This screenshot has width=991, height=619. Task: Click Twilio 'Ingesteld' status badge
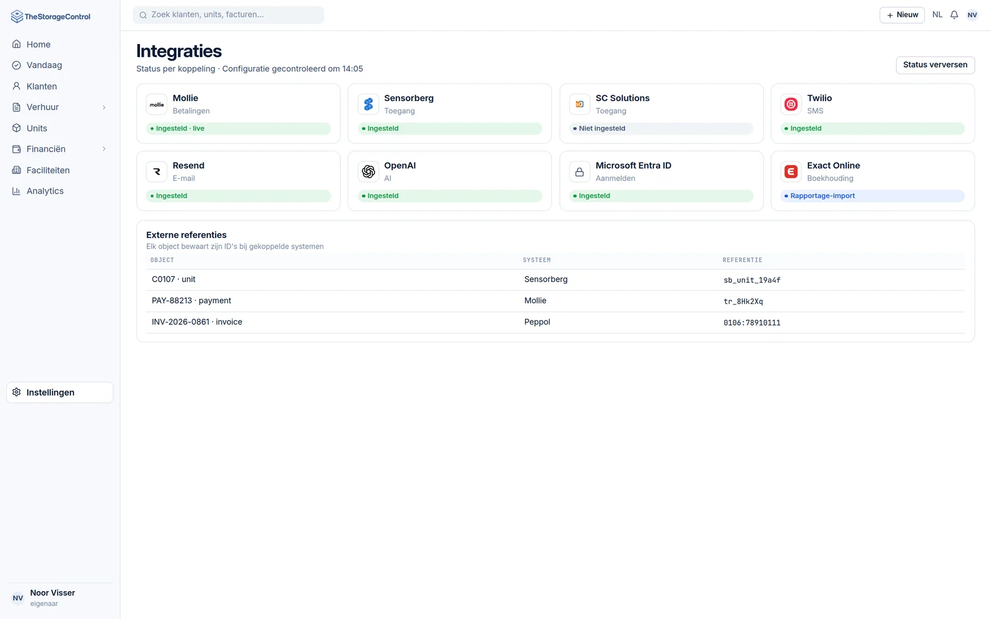[873, 129]
